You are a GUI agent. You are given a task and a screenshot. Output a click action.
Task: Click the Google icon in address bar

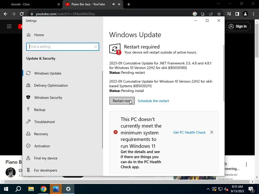pyautogui.click(x=195, y=14)
